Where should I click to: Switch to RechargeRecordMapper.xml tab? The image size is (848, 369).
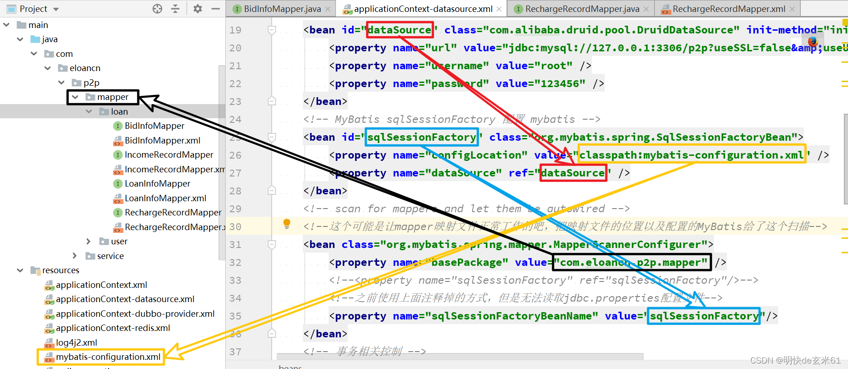[x=729, y=9]
